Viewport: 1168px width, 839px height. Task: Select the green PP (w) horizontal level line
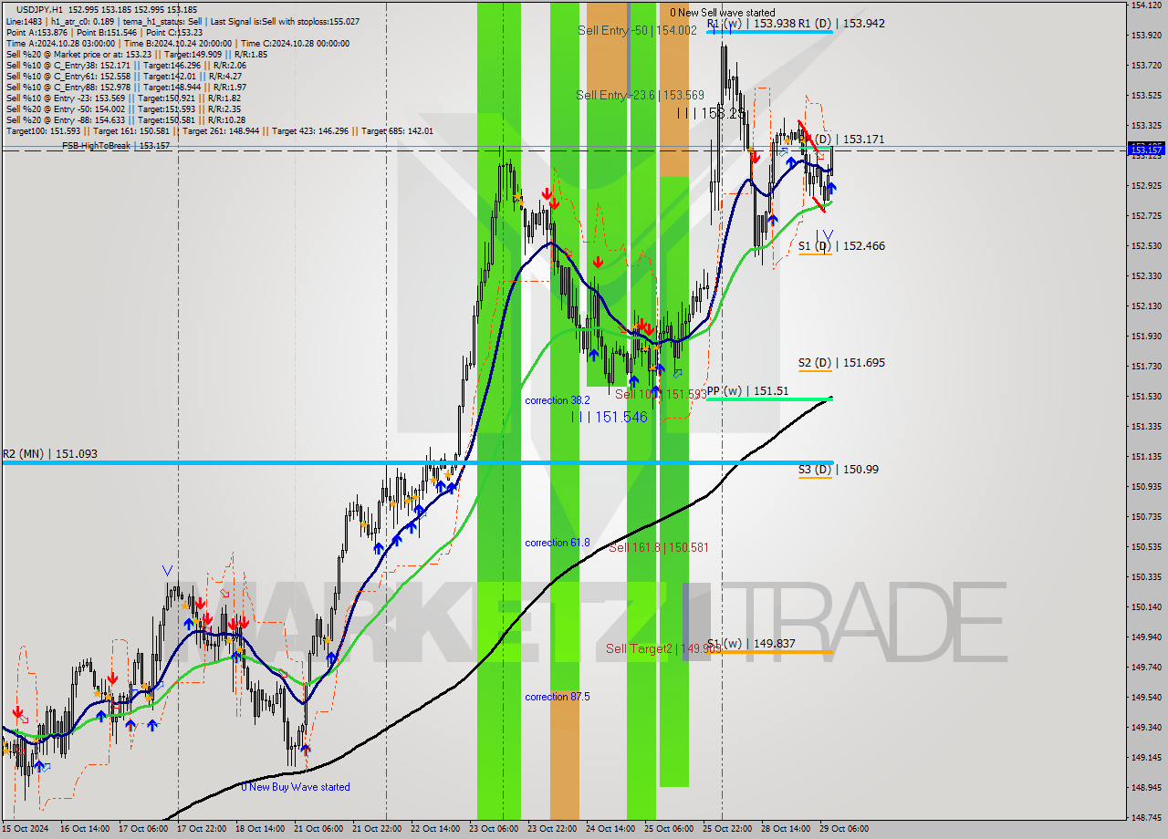769,399
